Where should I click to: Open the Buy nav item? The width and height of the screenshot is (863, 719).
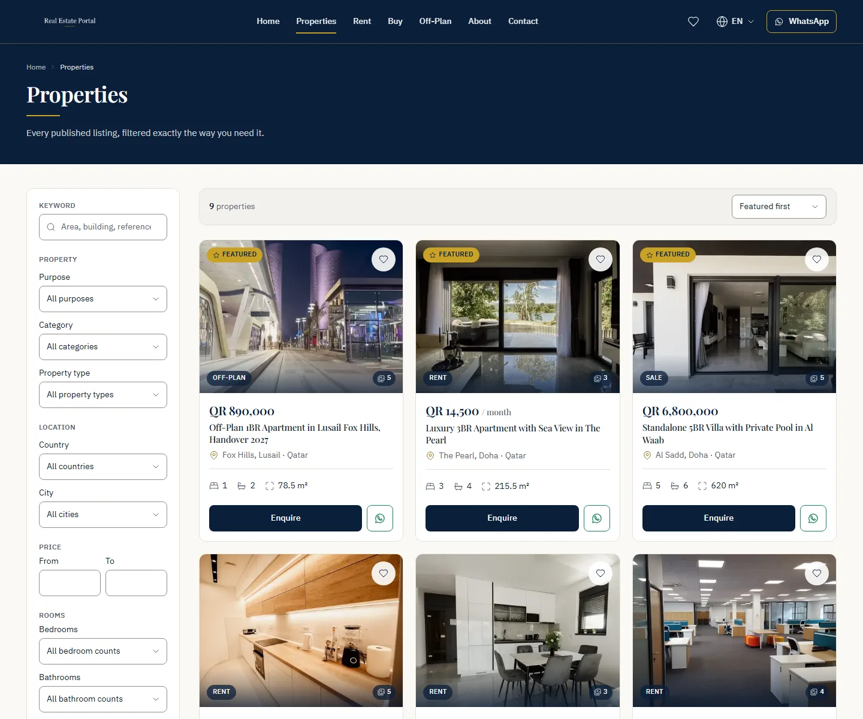[395, 21]
